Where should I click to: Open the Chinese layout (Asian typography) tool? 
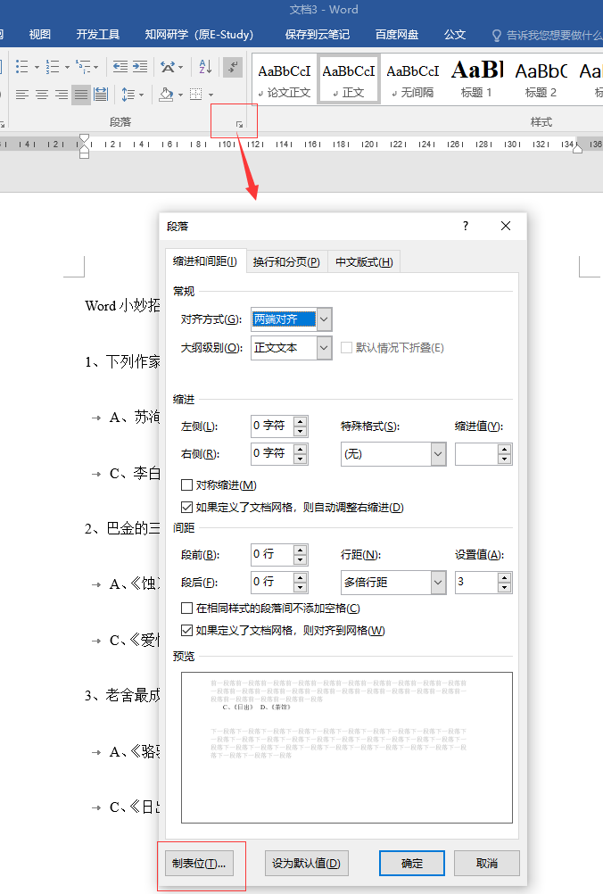tap(168, 67)
